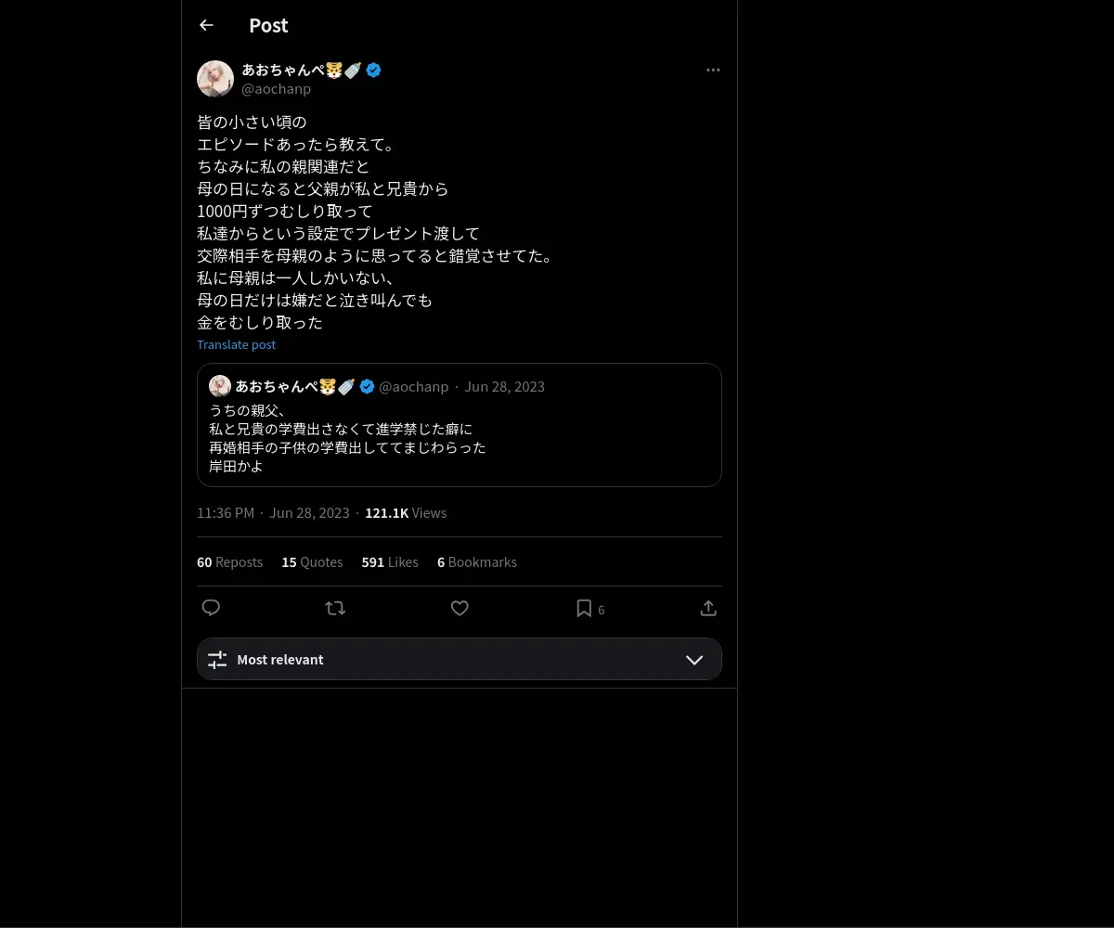Image resolution: width=1114 pixels, height=928 pixels.
Task: Click the Translate post link
Action: coord(237,344)
